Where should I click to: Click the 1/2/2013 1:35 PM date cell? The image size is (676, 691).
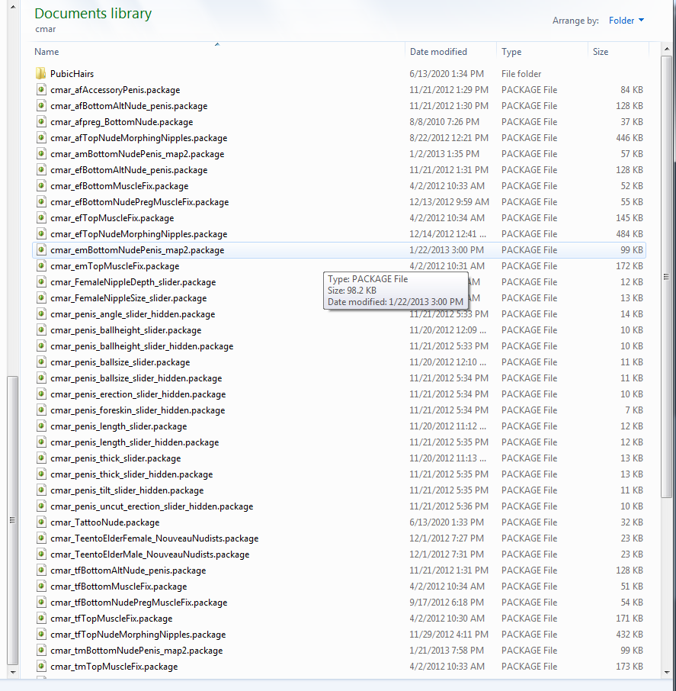pyautogui.click(x=444, y=154)
